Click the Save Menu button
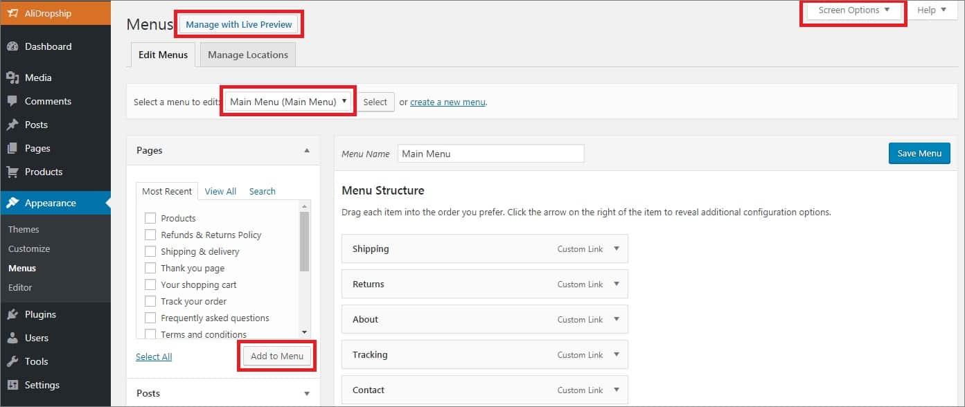 tap(919, 154)
